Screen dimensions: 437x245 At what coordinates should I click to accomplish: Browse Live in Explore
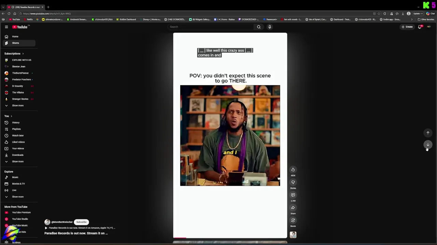19,190
